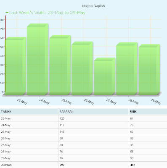Click the y-axis value 10
This screenshot has height=168, width=167.
[2, 83]
